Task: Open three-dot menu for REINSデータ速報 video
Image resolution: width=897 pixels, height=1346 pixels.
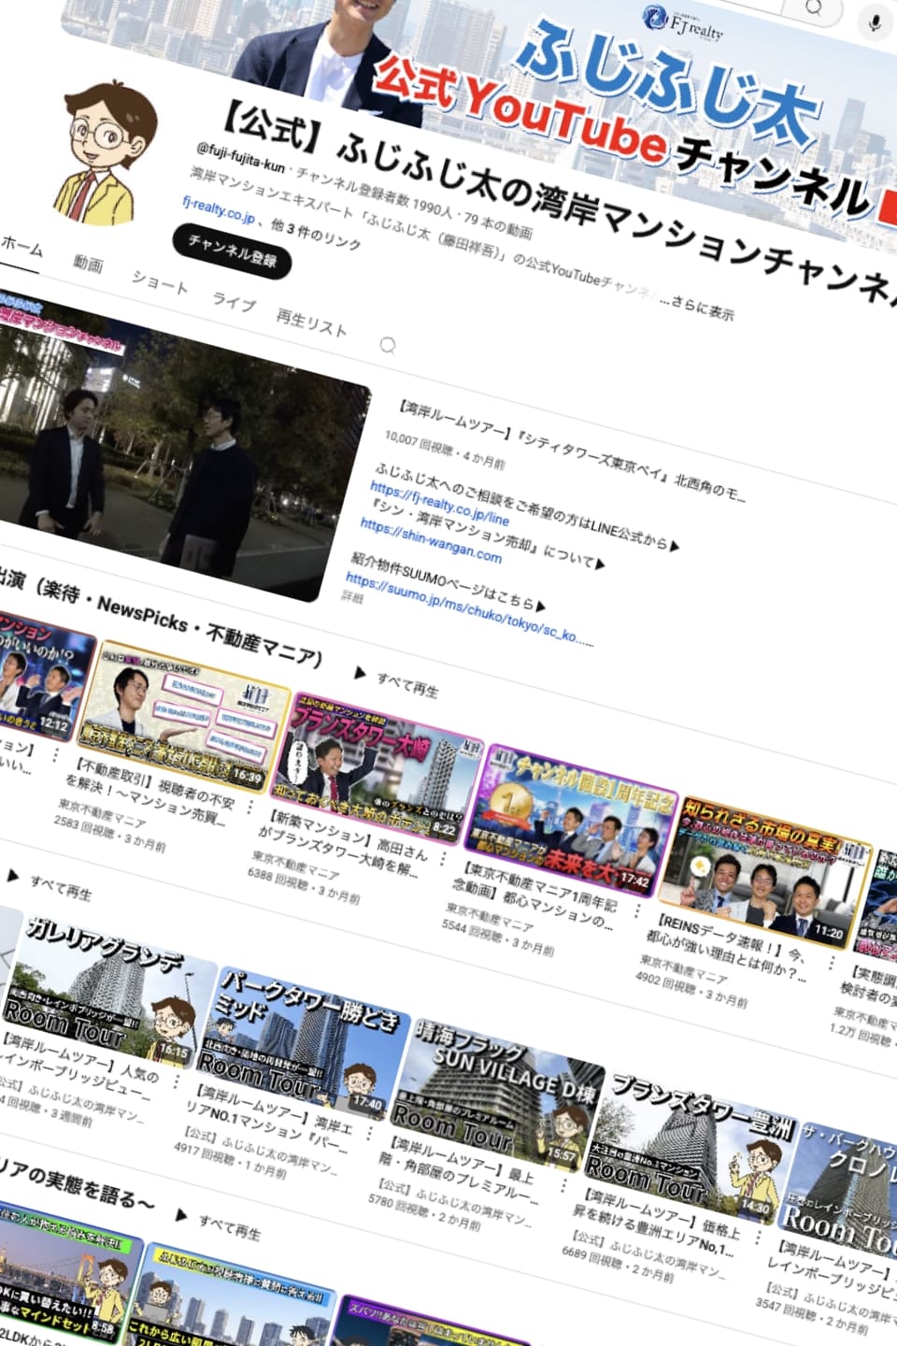Action: point(830,961)
